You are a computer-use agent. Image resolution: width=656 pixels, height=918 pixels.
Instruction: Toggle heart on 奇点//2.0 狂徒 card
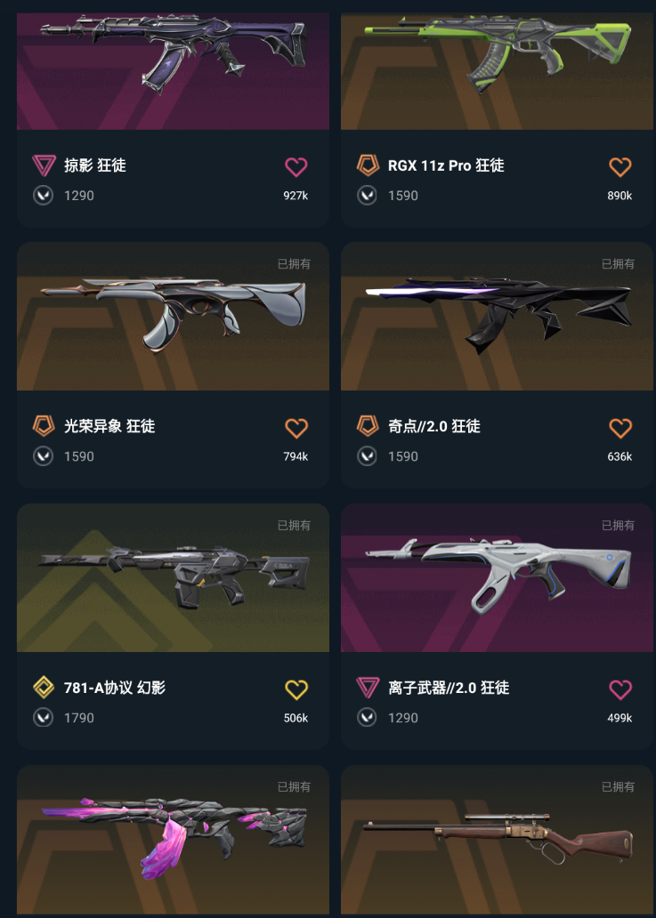620,428
